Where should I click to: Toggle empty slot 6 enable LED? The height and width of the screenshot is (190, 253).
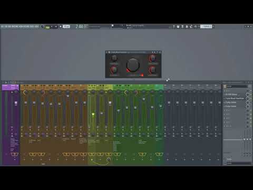click(251, 110)
